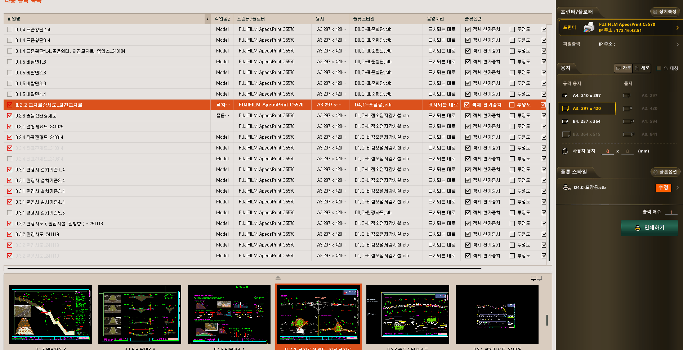Uncheck 0.2.2 교차로상세도_회전교차로 checkbox
Viewport: 683px width, 350px height.
click(x=10, y=105)
